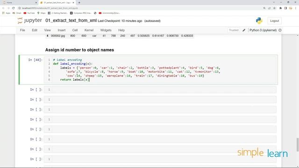The width and height of the screenshot is (299, 168).
Task: Click the In [48]: prompt
Action: pos(36,60)
